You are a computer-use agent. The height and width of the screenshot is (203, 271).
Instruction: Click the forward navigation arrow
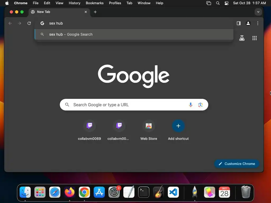point(20,23)
